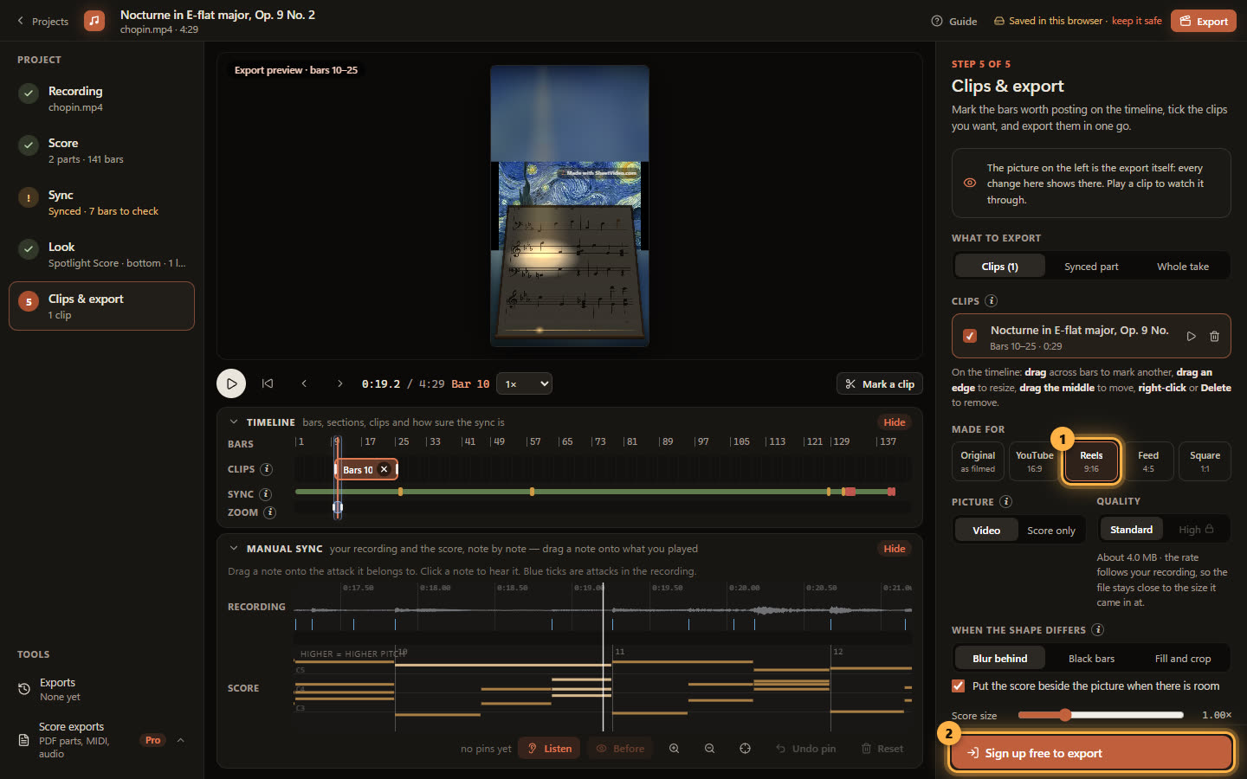Select the Whole take tab

(1183, 267)
